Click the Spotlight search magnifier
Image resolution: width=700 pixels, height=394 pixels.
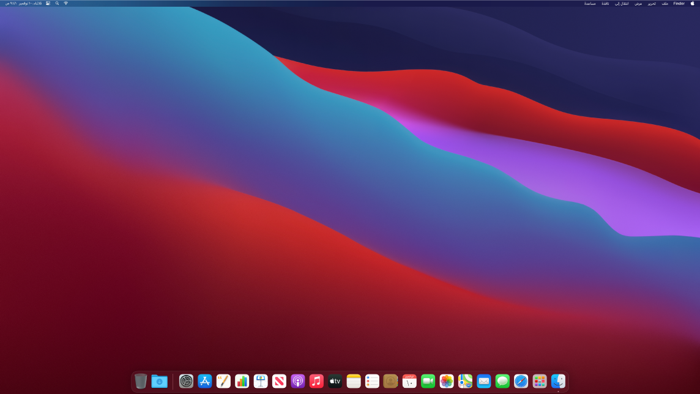(58, 3)
